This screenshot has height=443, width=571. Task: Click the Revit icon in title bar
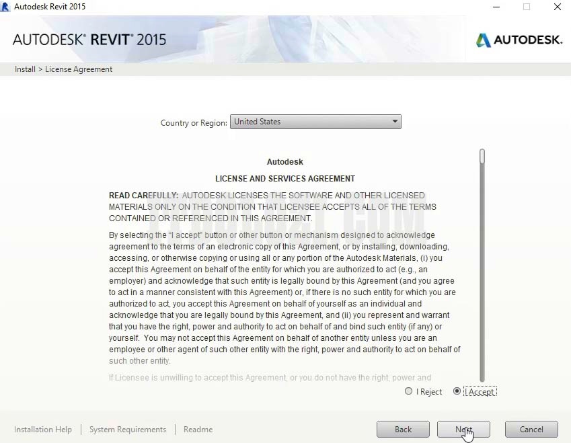point(5,7)
